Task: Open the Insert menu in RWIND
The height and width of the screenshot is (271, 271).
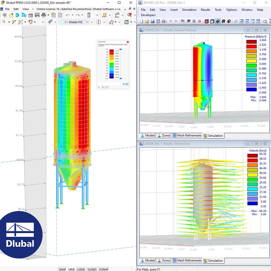Action: (x=174, y=10)
